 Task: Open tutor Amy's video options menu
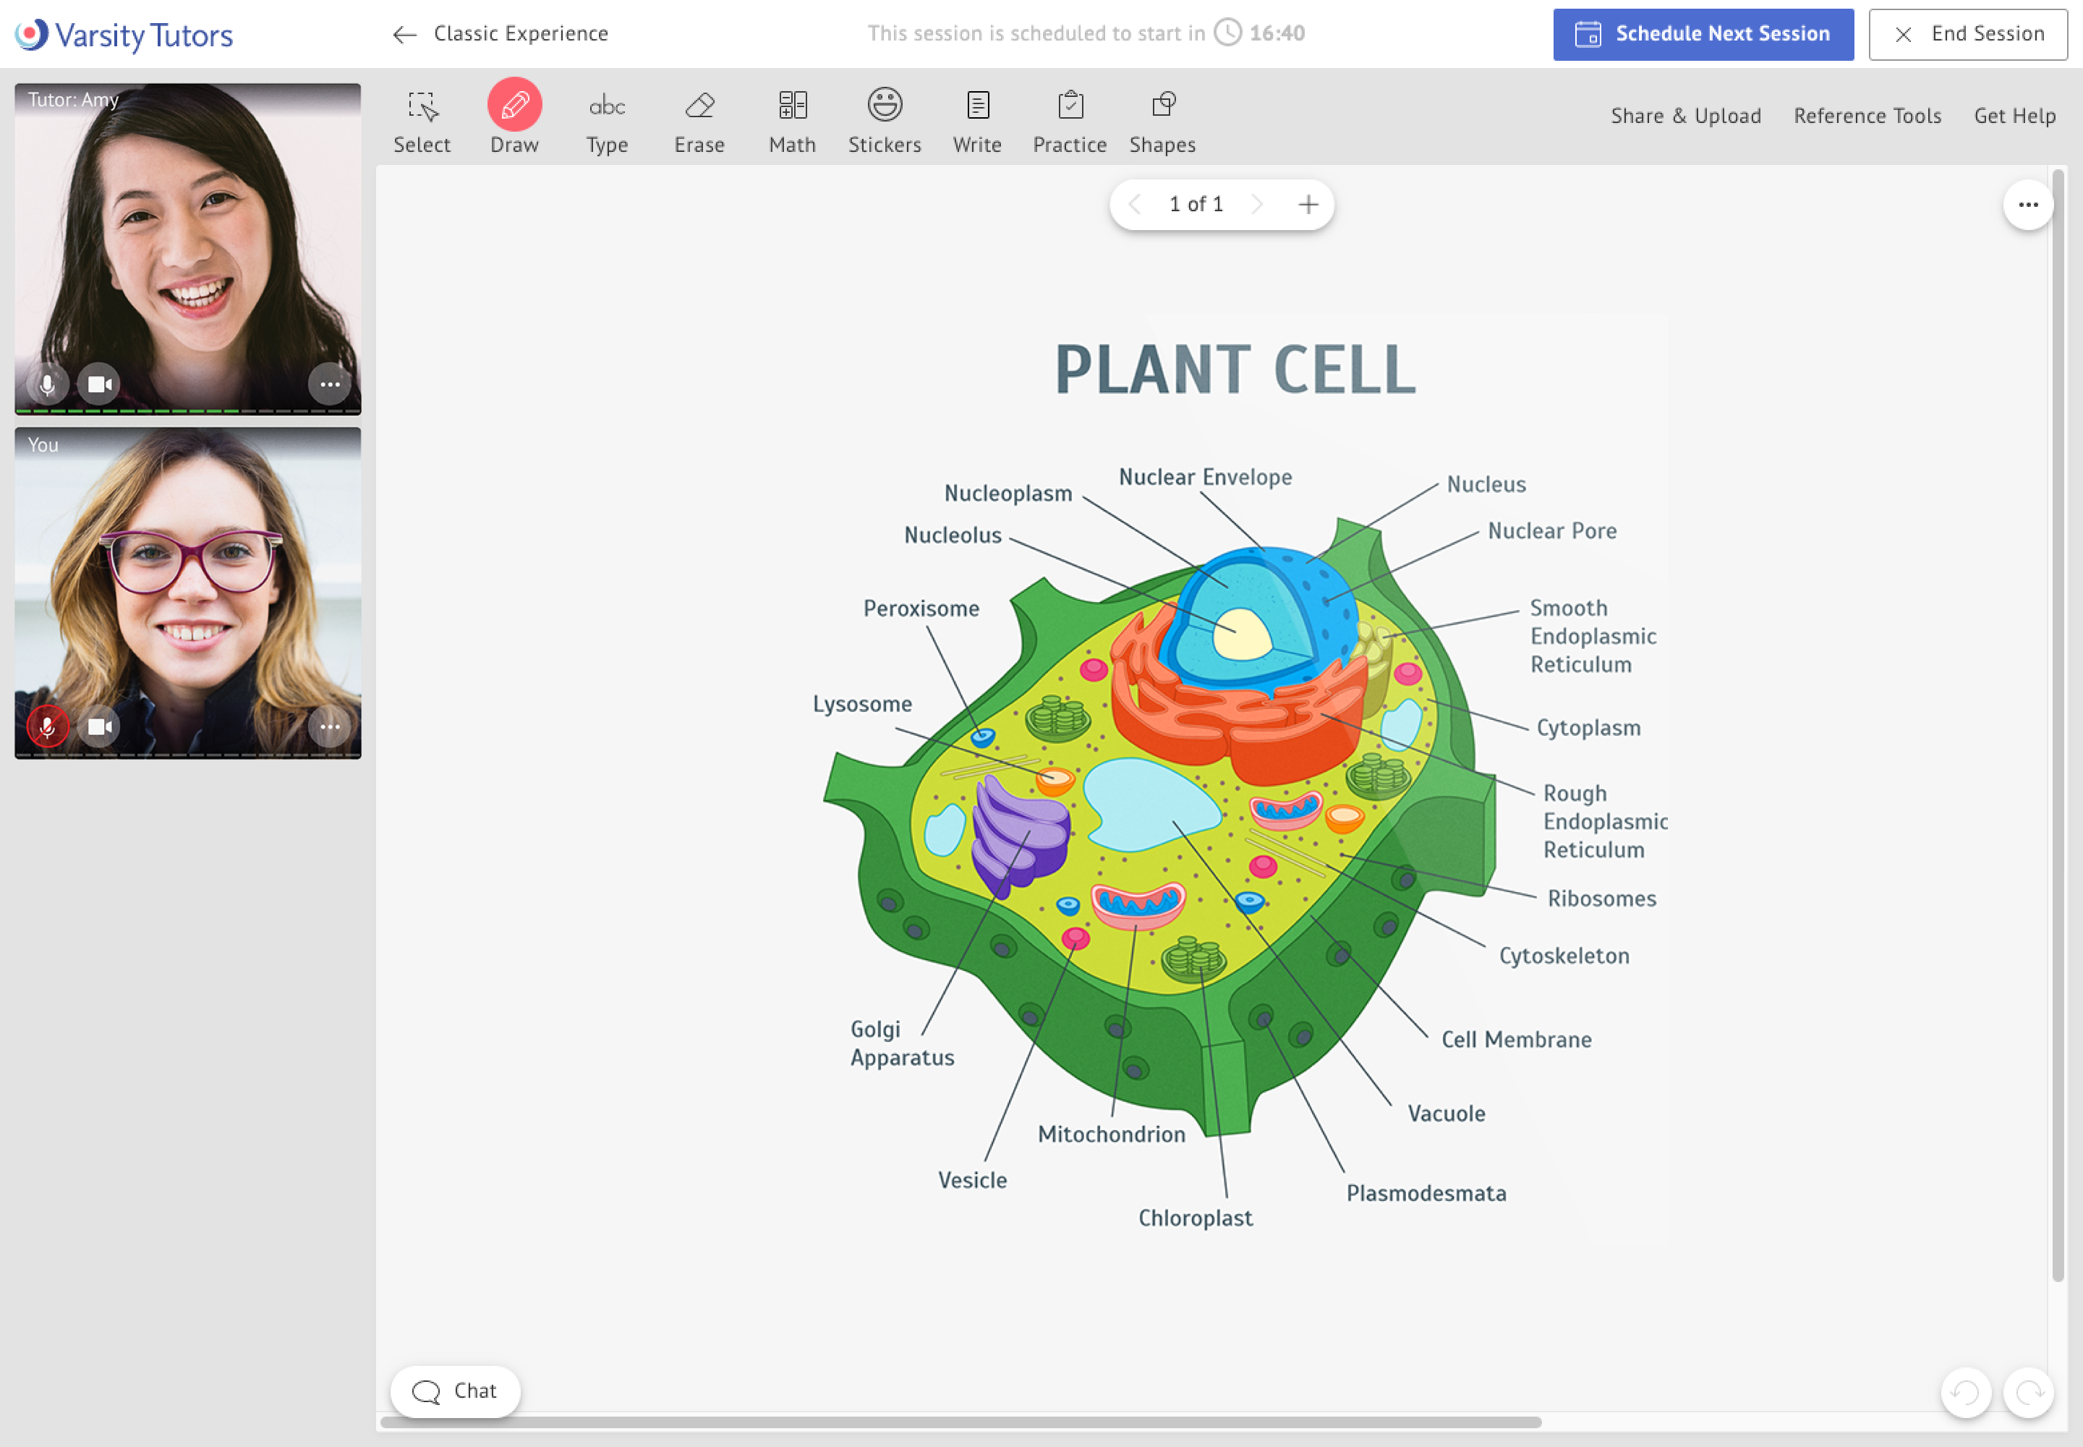[x=329, y=384]
